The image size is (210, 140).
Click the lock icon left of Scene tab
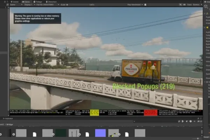5,2
